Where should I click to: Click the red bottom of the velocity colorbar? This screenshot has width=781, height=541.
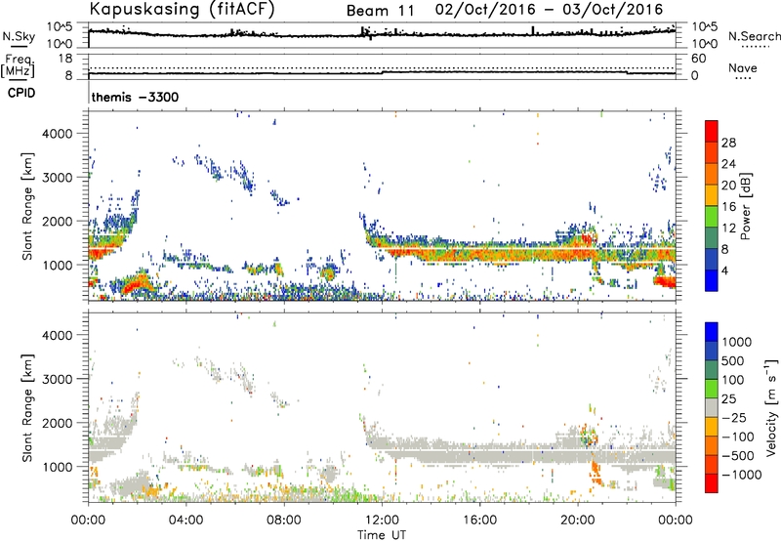coord(712,484)
